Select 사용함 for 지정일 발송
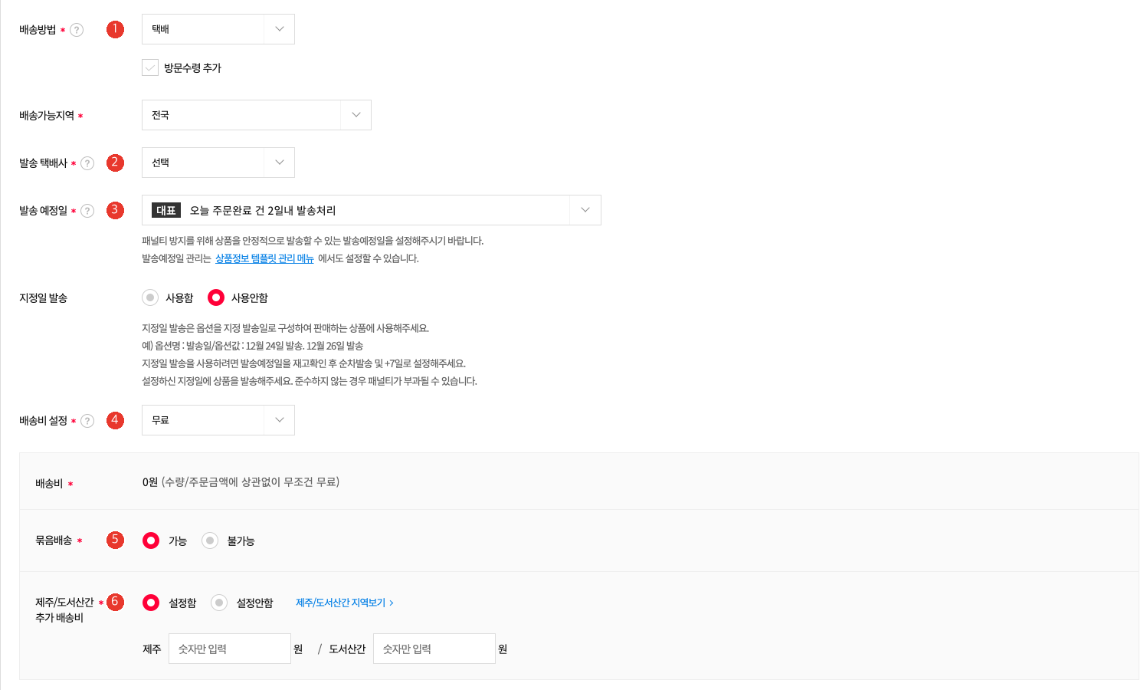 point(150,297)
